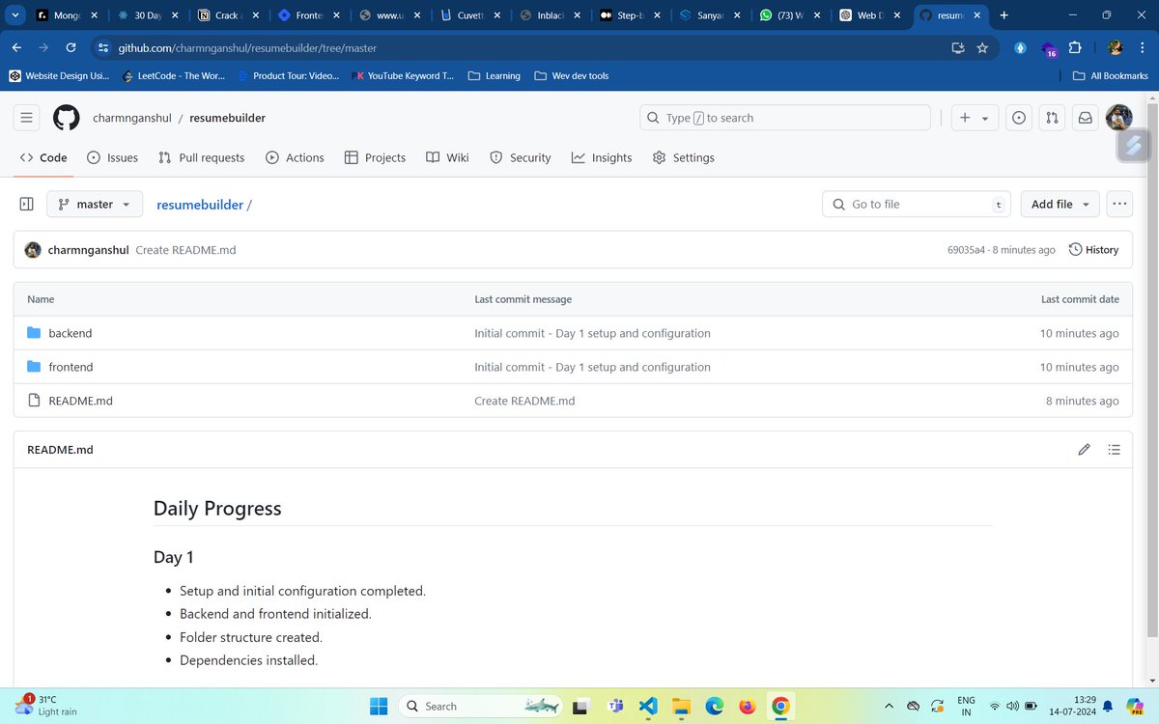
Task: Go back with the browser back arrow
Action: (x=17, y=48)
